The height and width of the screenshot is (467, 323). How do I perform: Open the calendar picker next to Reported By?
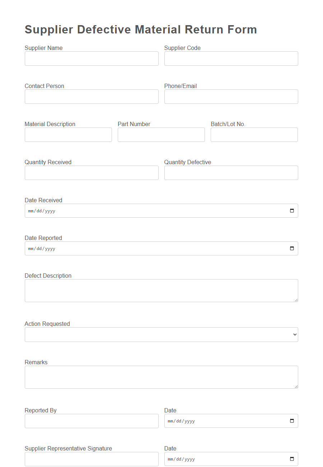(x=291, y=421)
